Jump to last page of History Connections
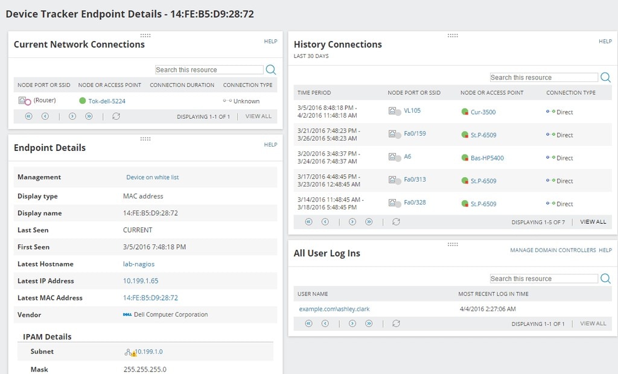Image resolution: width=618 pixels, height=374 pixels. tap(369, 221)
